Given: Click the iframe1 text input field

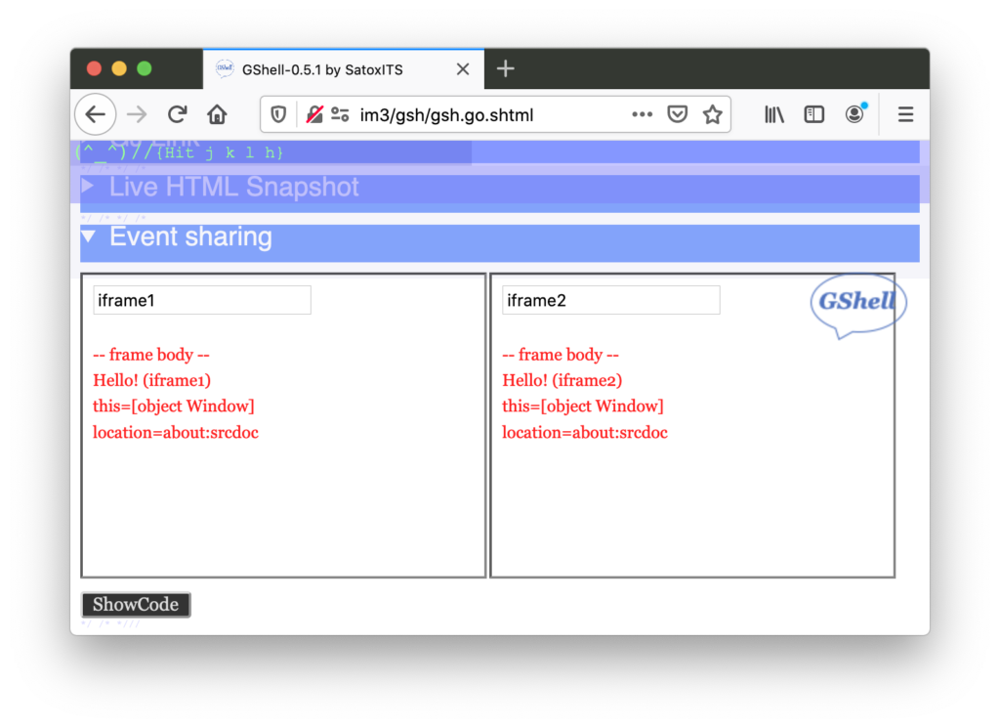Looking at the screenshot, I should pyautogui.click(x=202, y=300).
